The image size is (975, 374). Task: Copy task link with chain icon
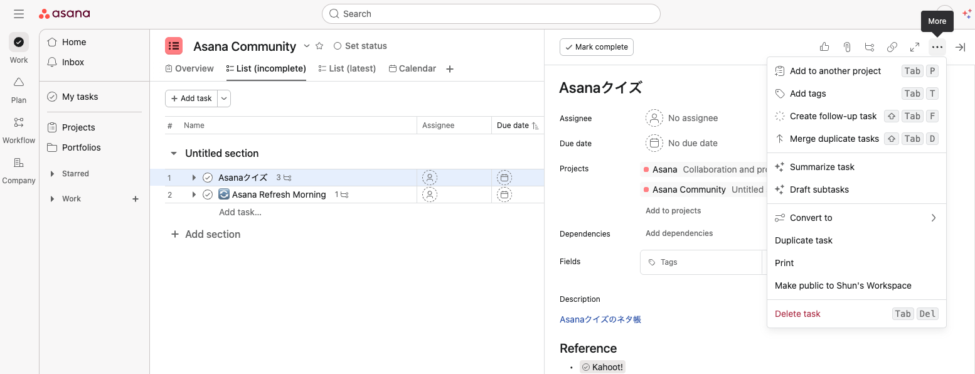(892, 47)
